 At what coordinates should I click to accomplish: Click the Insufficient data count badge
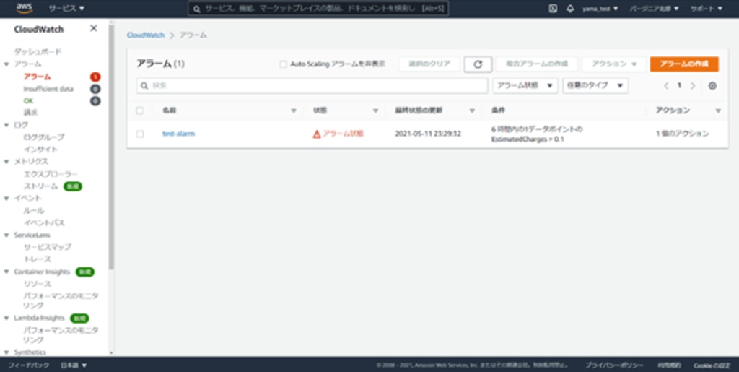95,89
